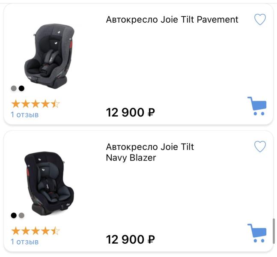The image size is (277, 257).
Task: Select gray color for Navy Blazer seat
Action: coord(21,215)
